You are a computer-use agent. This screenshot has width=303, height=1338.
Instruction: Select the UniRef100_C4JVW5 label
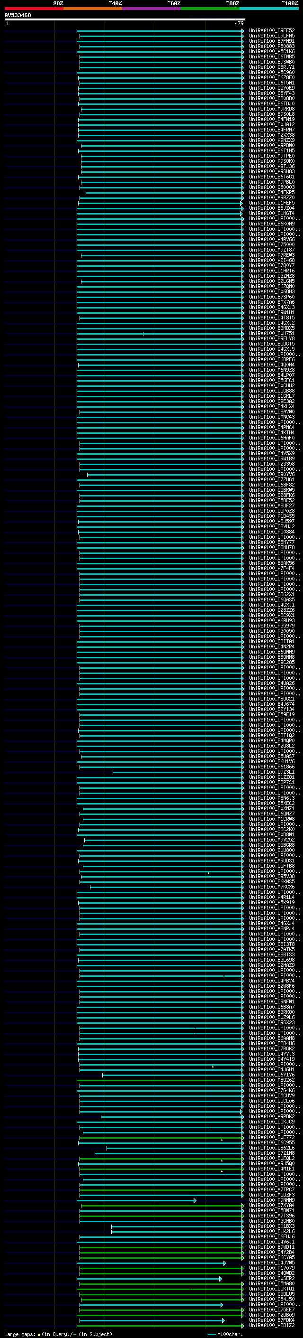(x=272, y=1263)
